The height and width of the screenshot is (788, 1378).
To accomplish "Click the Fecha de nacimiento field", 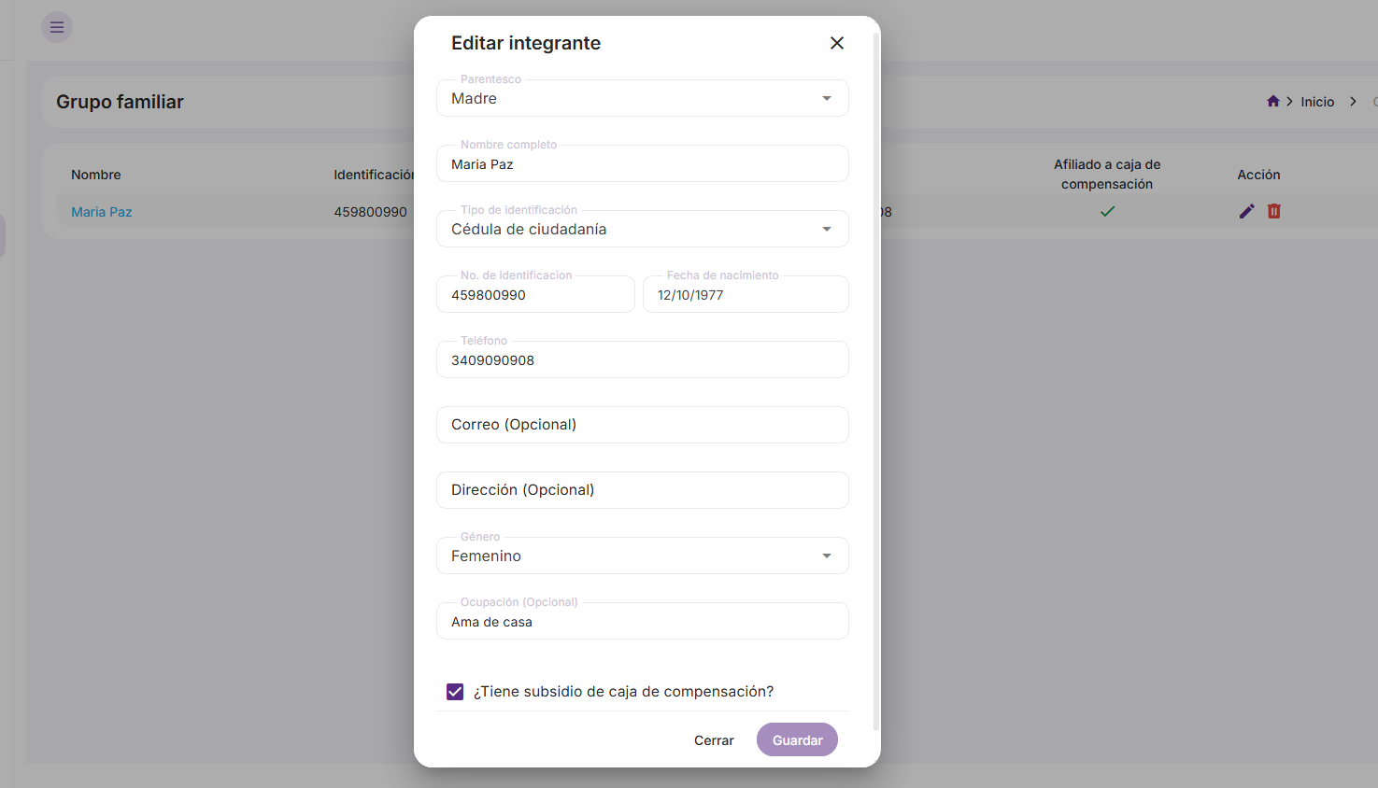I will (746, 294).
